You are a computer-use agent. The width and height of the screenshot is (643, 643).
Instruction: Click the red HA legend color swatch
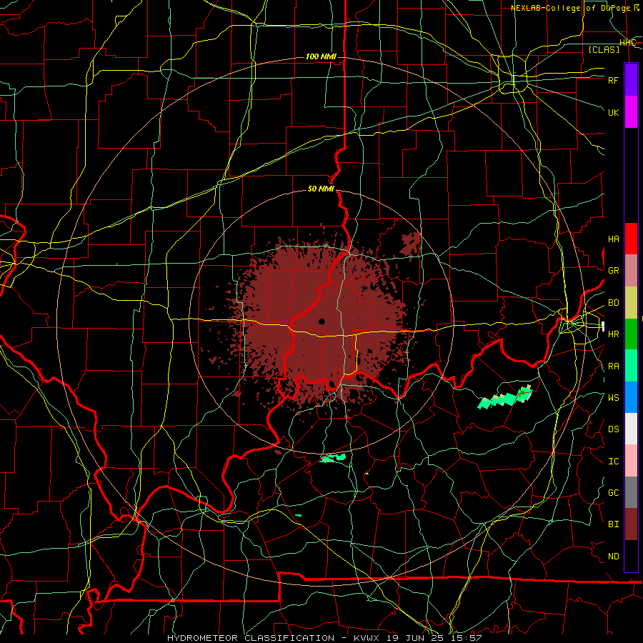click(x=631, y=239)
